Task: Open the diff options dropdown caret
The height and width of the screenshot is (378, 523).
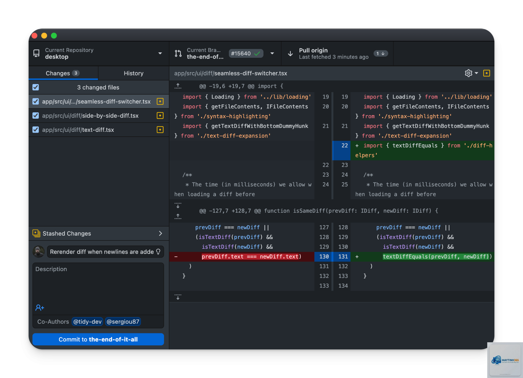Action: coord(476,73)
